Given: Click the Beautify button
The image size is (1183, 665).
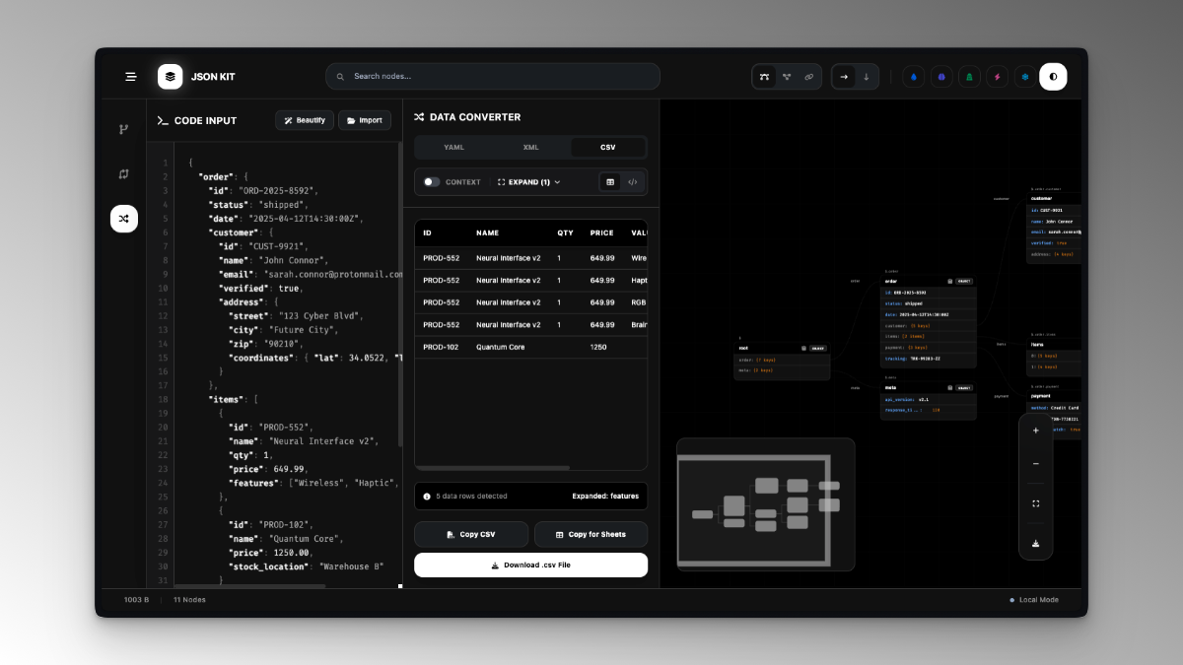Looking at the screenshot, I should (304, 120).
